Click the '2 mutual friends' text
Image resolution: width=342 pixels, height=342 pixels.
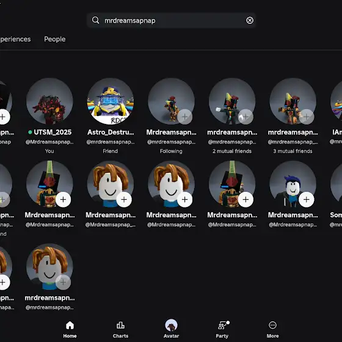[x=232, y=151]
